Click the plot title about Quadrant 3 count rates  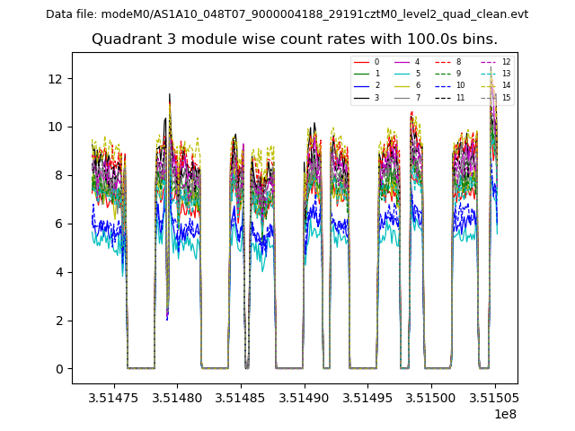[295, 40]
